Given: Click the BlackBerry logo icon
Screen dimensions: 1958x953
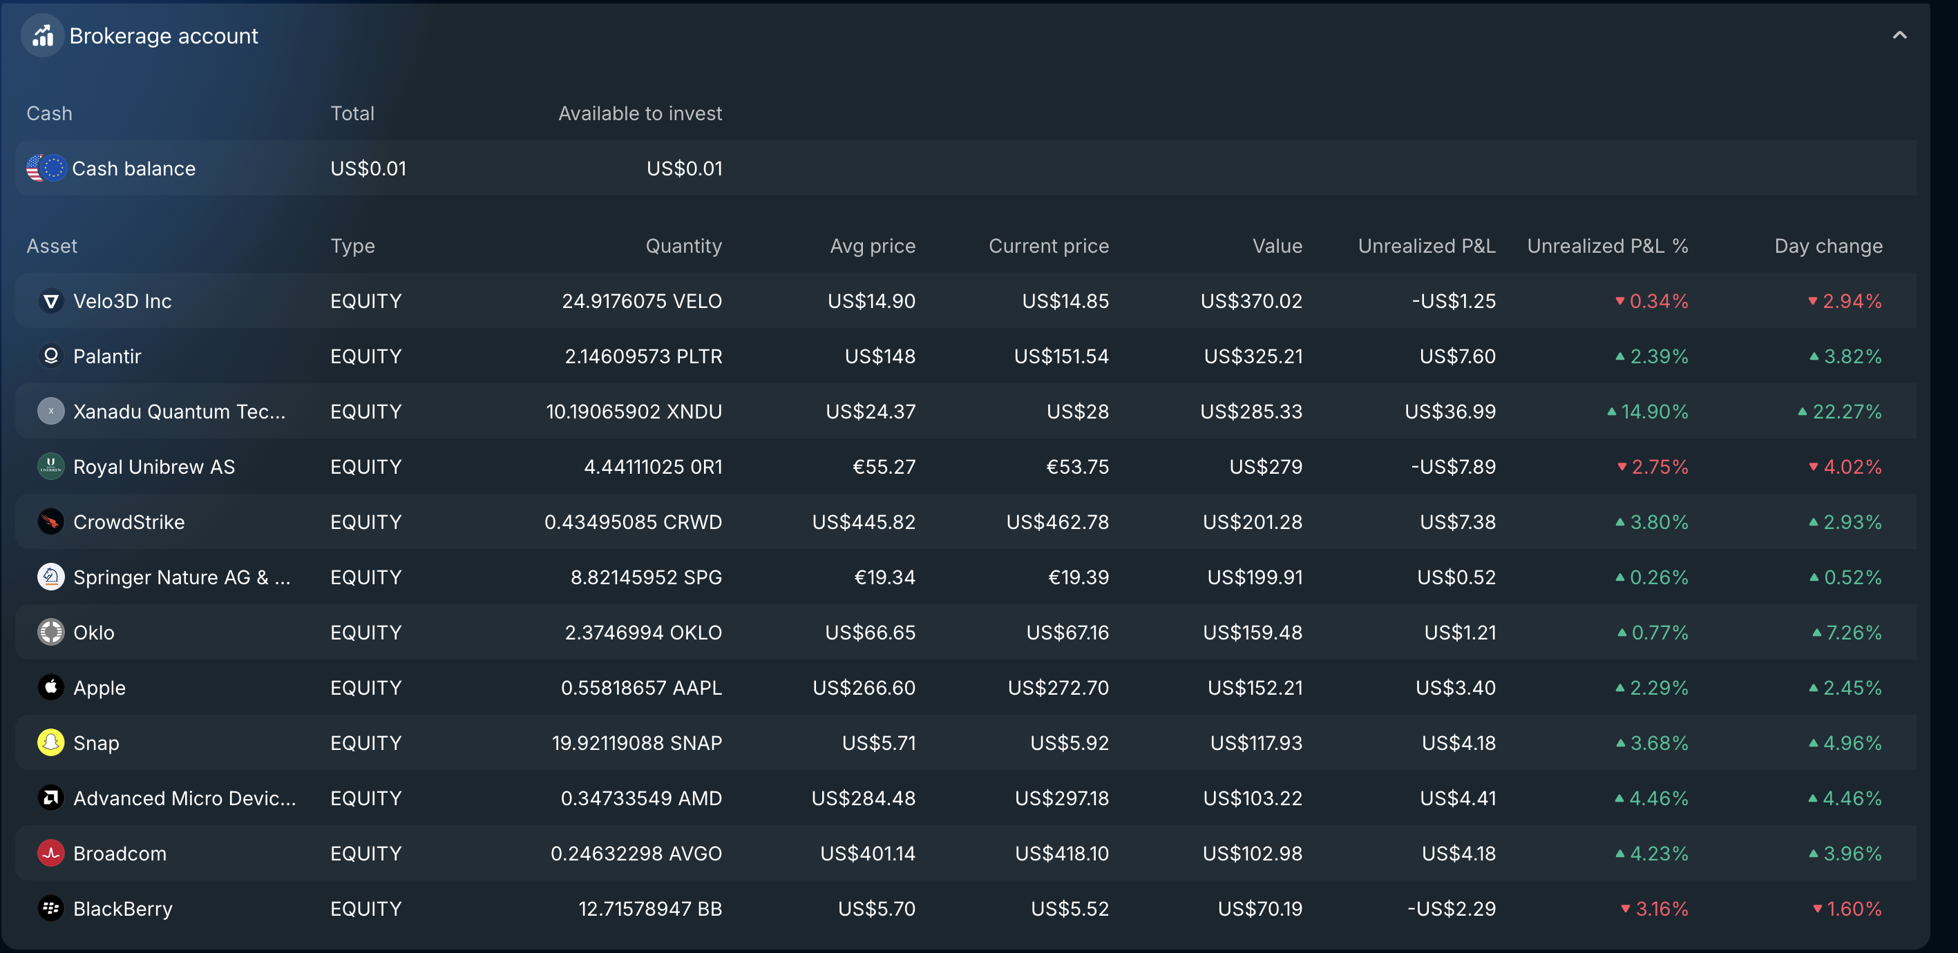Looking at the screenshot, I should [x=51, y=908].
